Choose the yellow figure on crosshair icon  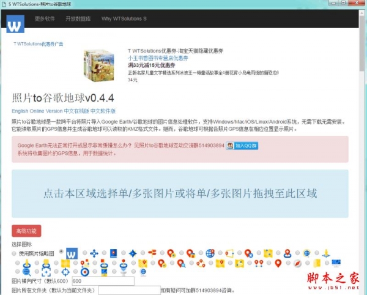(x=326, y=253)
